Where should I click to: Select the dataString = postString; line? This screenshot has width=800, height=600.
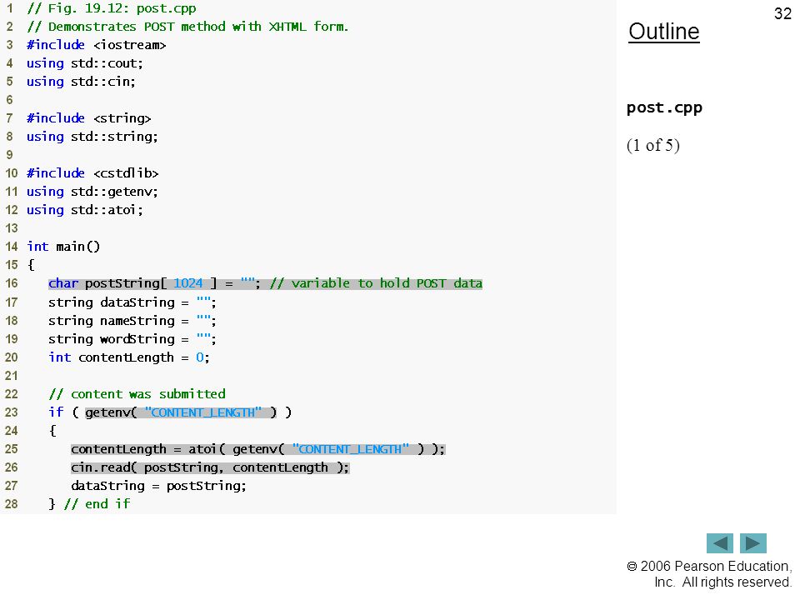158,486
